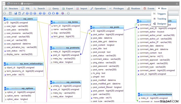This screenshot has width=181, height=104.
Task: Open the Routines tab
Action: 134,9
